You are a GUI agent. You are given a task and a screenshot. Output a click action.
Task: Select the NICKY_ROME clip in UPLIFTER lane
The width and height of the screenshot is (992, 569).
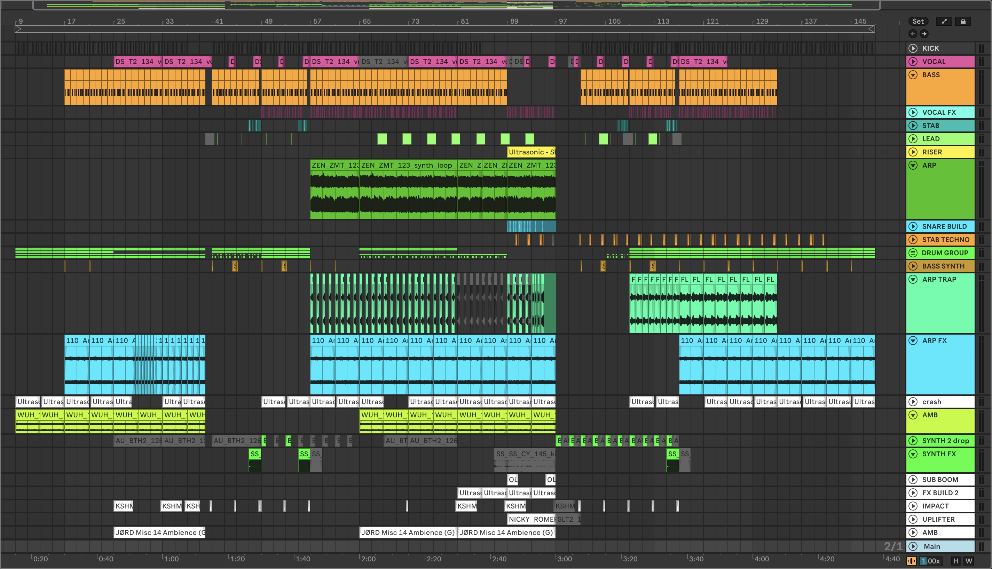coord(532,519)
